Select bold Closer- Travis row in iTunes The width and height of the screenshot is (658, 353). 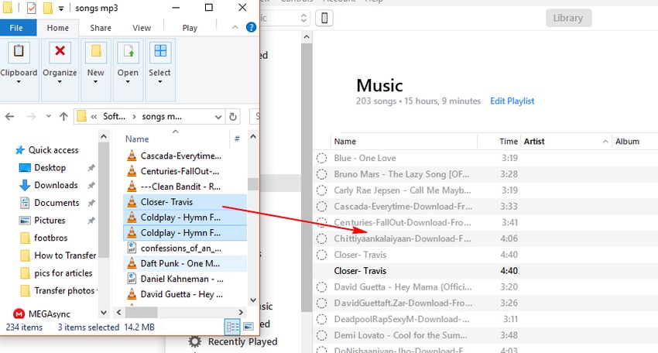pyautogui.click(x=485, y=271)
